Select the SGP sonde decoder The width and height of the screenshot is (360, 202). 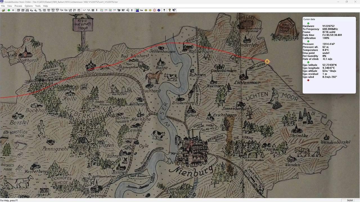(19, 10)
